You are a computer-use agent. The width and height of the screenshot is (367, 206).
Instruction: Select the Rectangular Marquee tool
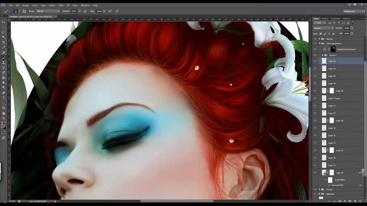tap(4, 27)
